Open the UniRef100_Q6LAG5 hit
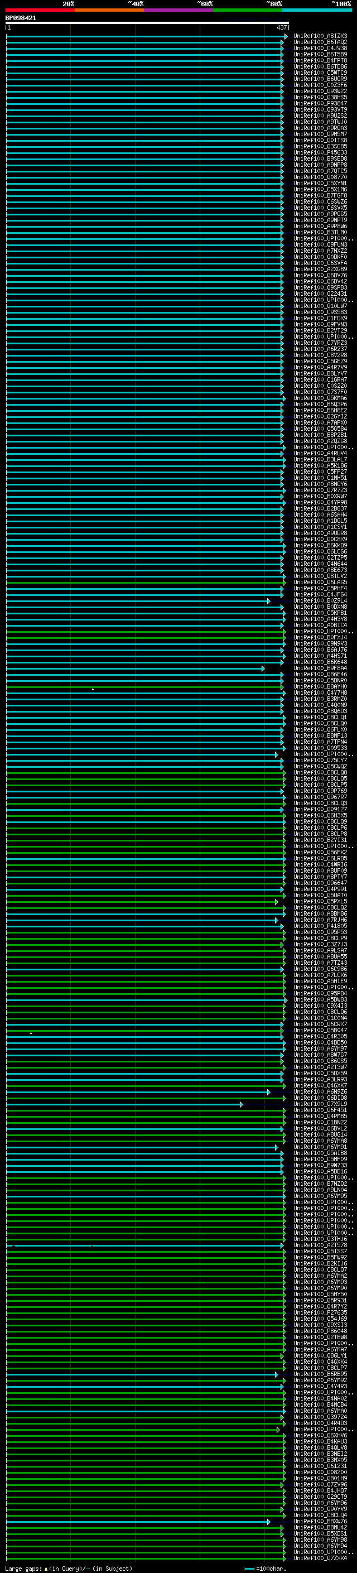Viewport: 357px width, 1573px height. pyautogui.click(x=320, y=583)
